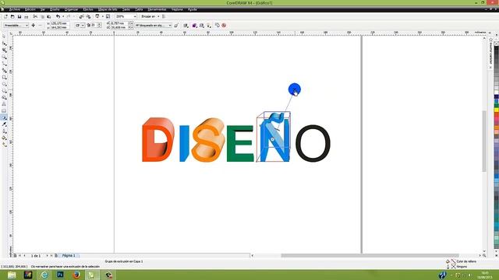Clear the extrusion with red icon
Screen dimensions: 499x280
pos(224,26)
